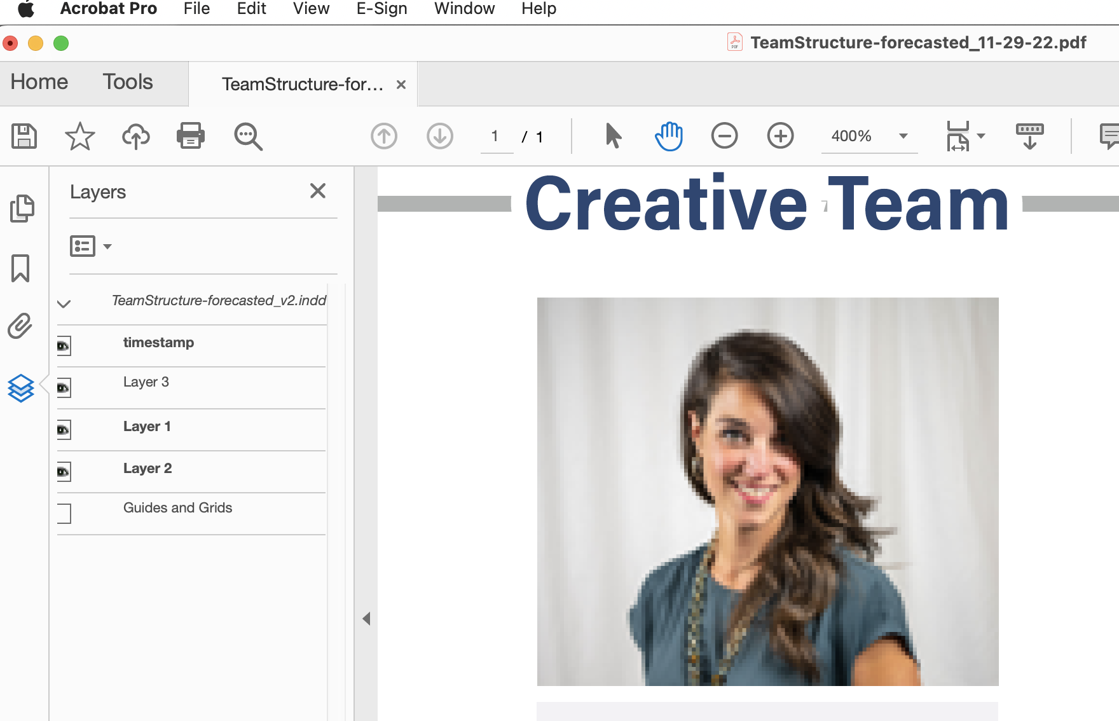Zoom in with the plus button
The height and width of the screenshot is (721, 1119).
tap(780, 135)
